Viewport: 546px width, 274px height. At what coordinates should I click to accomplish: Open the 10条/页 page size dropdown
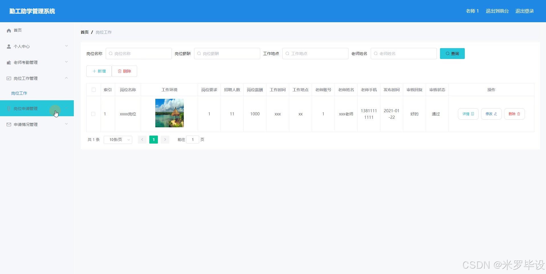tap(118, 140)
